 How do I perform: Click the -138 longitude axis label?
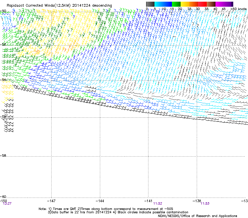click(197, 201)
